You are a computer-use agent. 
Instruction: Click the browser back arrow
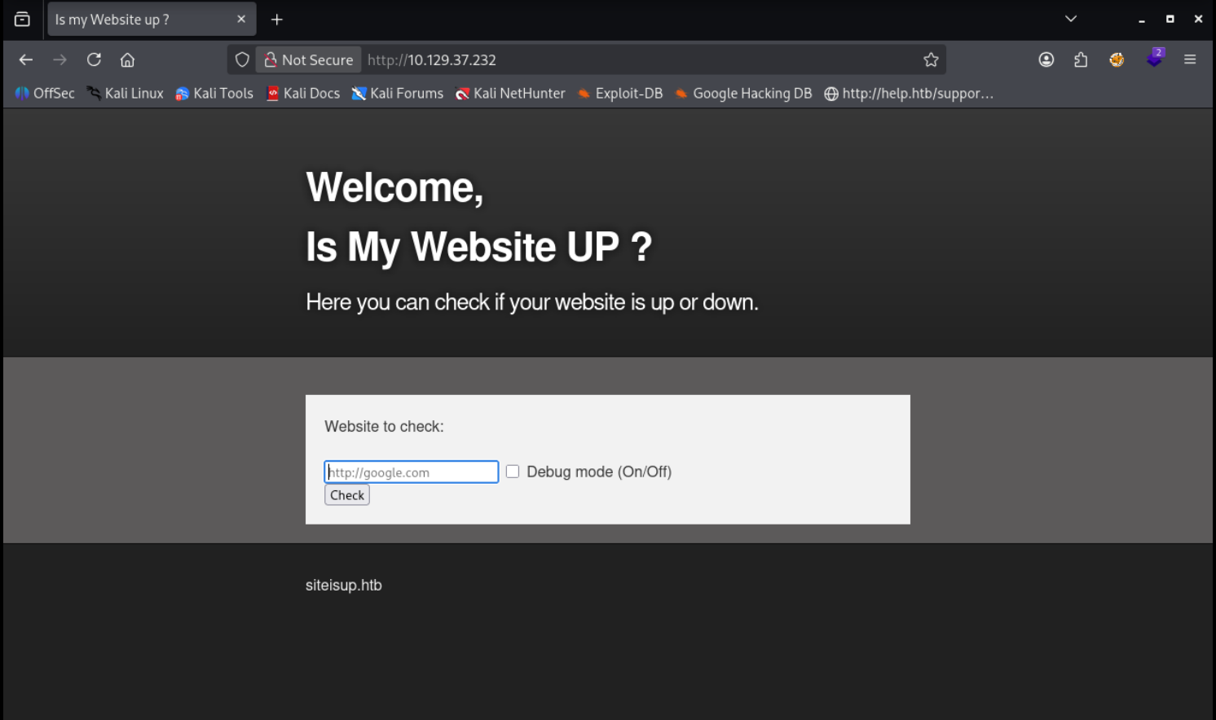[x=26, y=59]
